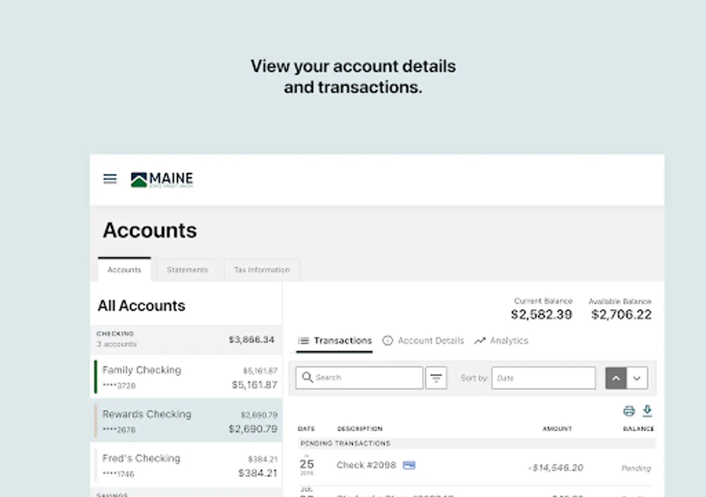Click the Maine State Credit Union logo
The width and height of the screenshot is (706, 497).
(x=162, y=179)
